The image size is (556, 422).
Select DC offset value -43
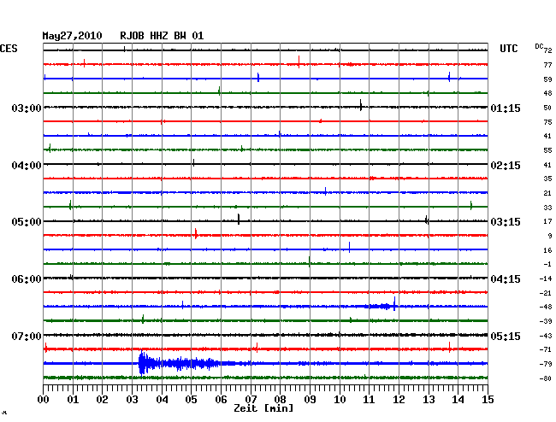pyautogui.click(x=546, y=336)
